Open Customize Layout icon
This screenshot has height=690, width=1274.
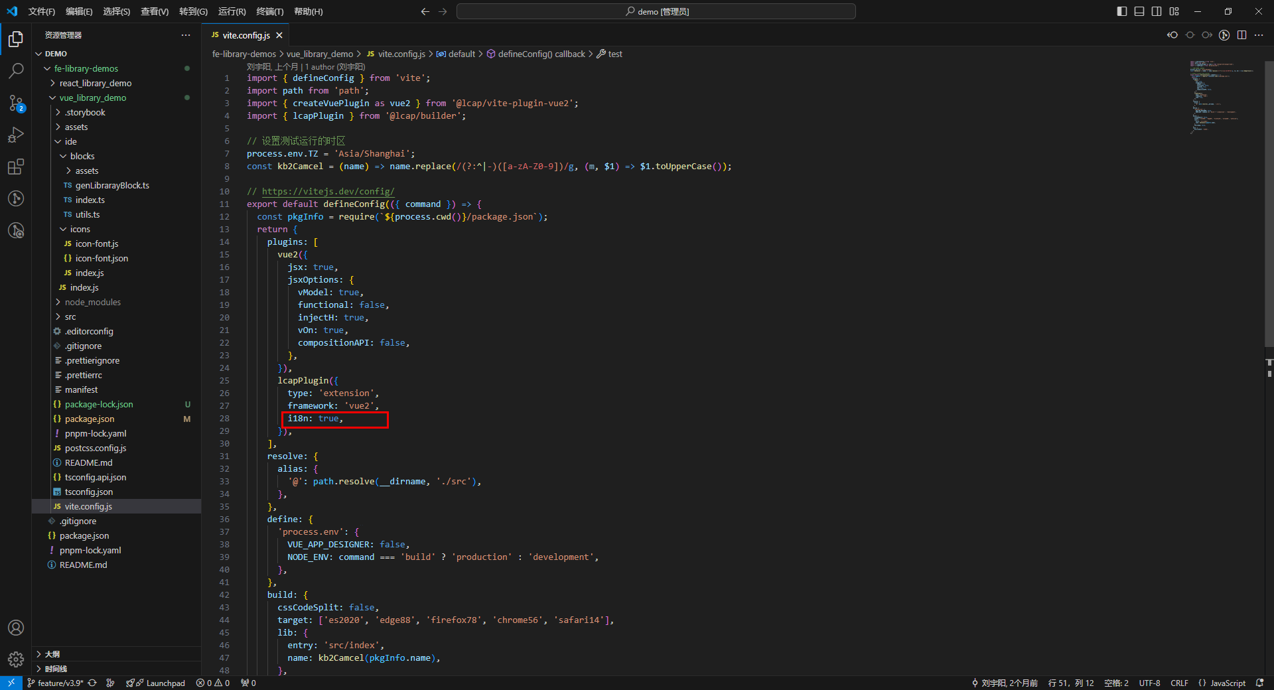(x=1174, y=11)
